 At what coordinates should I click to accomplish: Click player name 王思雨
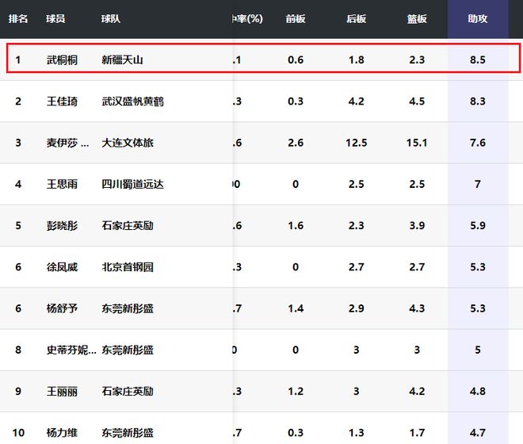pyautogui.click(x=62, y=184)
